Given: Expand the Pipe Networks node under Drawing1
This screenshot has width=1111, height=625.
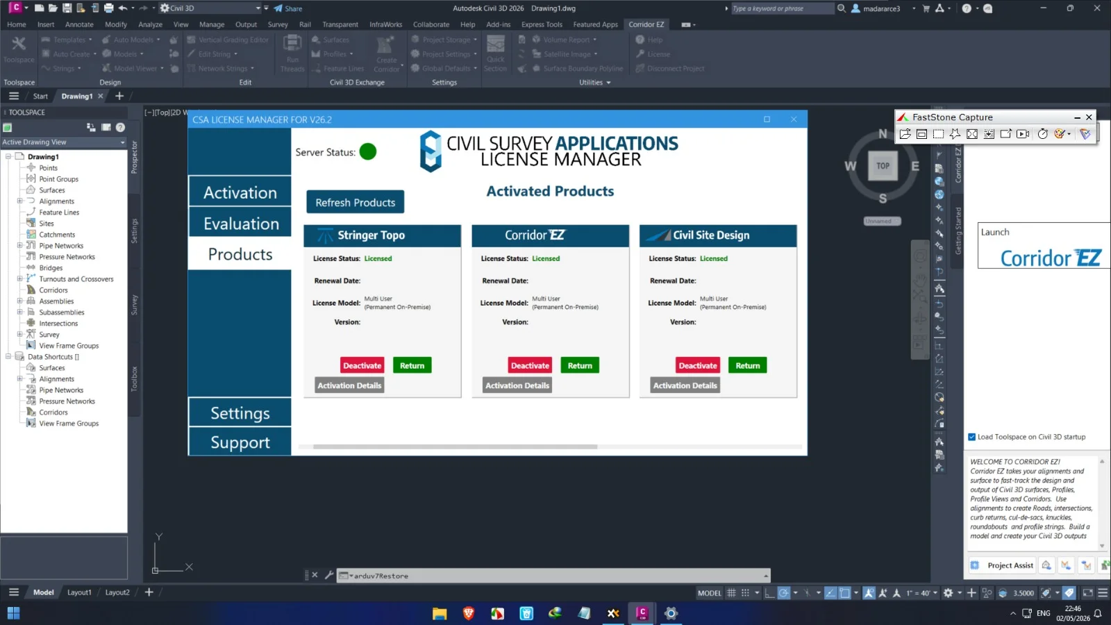Looking at the screenshot, I should pos(19,246).
